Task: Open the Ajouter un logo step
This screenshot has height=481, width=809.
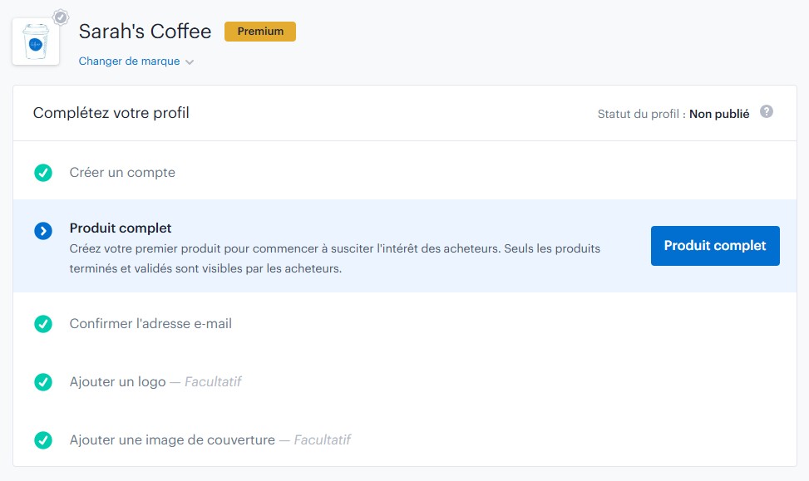Action: (x=117, y=382)
